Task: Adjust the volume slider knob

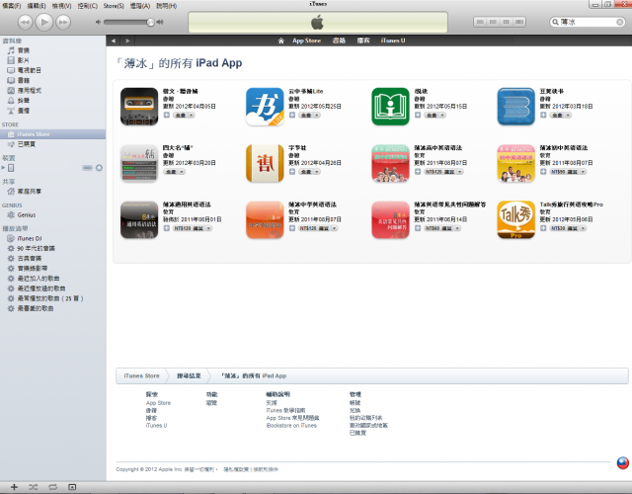Action: [x=150, y=22]
